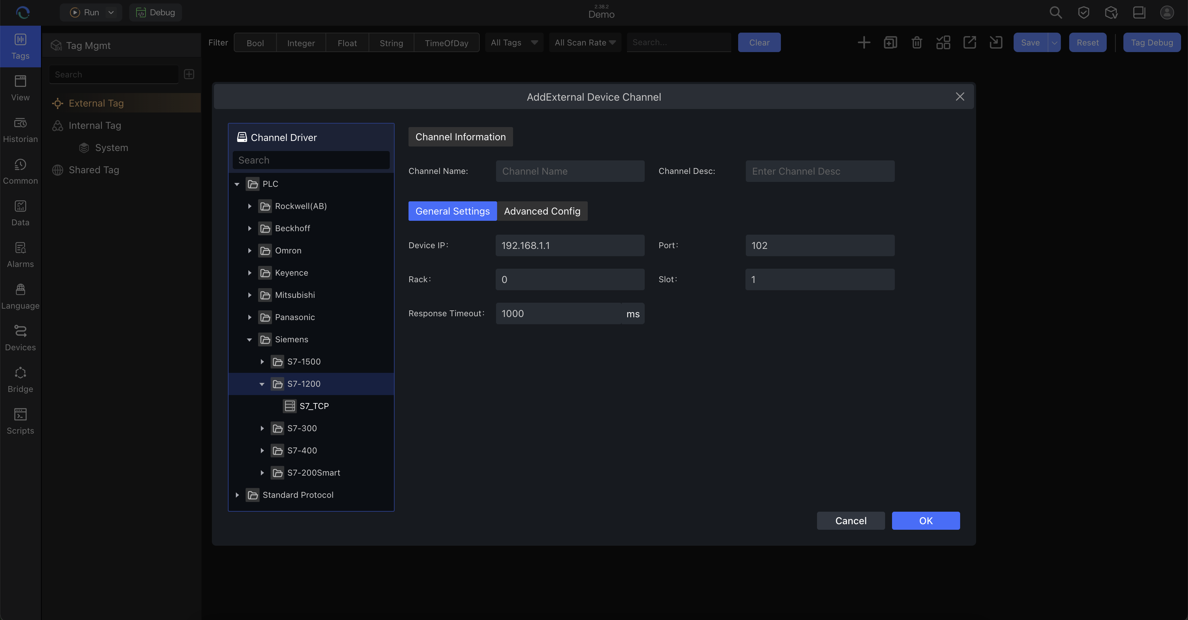Click the plus add tag icon
The width and height of the screenshot is (1188, 620).
[864, 42]
